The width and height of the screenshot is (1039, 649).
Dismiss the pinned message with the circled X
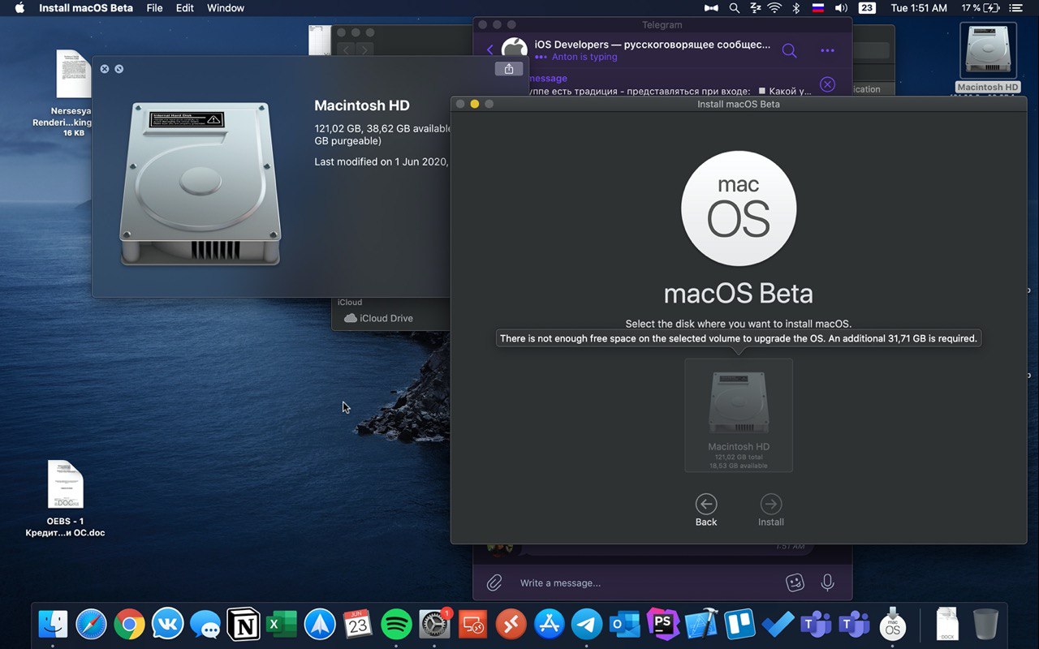click(827, 84)
